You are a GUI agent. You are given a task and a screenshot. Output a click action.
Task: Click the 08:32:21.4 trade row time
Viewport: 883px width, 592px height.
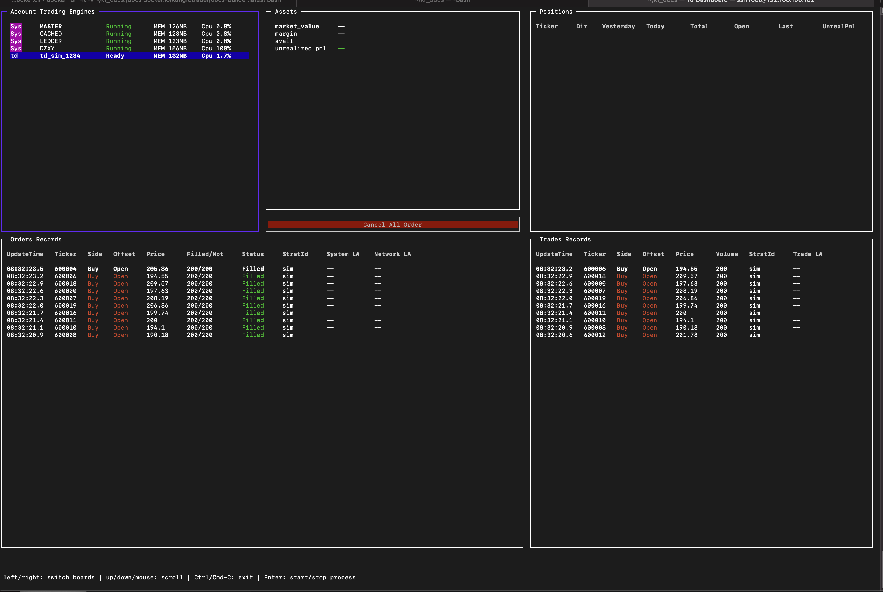tap(554, 313)
